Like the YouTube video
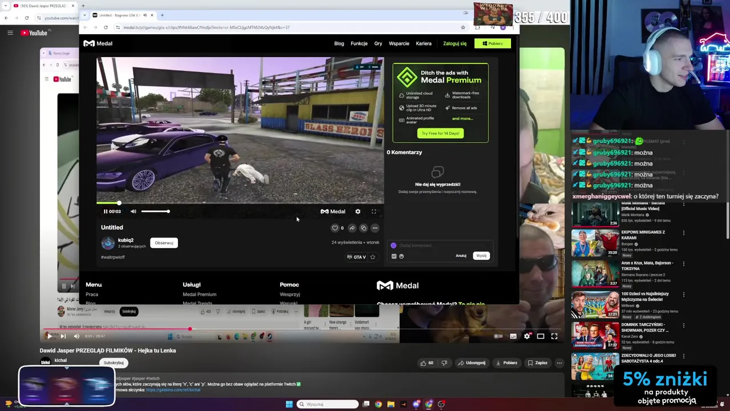This screenshot has height=411, width=730. click(x=427, y=362)
